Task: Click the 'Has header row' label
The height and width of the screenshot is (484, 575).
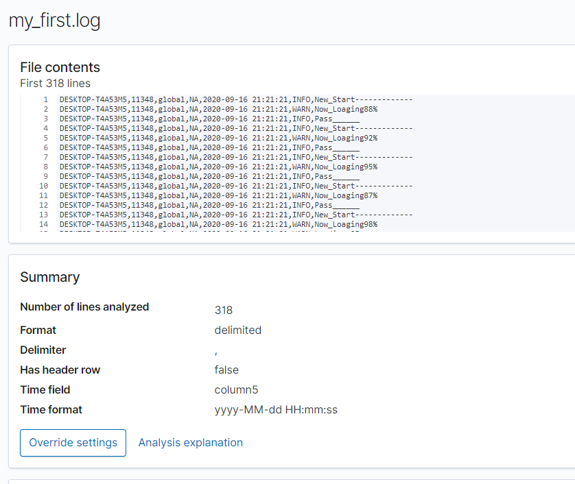Action: 60,370
